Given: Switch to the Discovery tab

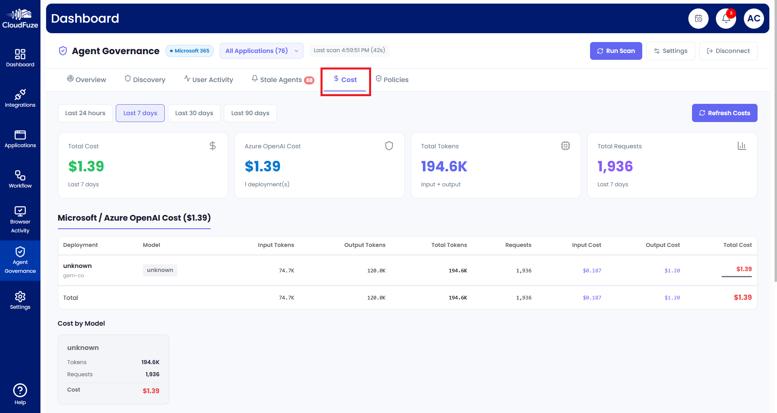Looking at the screenshot, I should coord(145,80).
